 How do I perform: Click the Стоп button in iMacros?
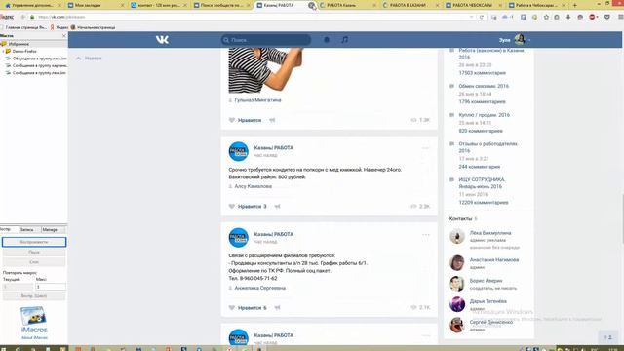point(34,262)
